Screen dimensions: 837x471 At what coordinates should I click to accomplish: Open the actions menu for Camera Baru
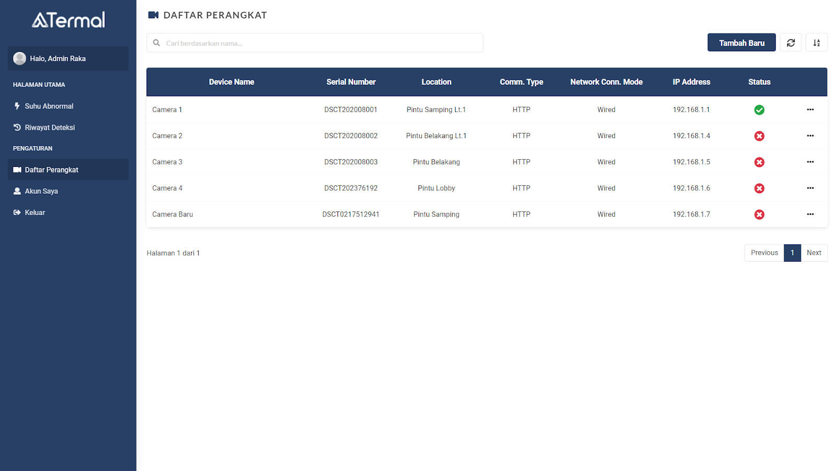click(810, 215)
